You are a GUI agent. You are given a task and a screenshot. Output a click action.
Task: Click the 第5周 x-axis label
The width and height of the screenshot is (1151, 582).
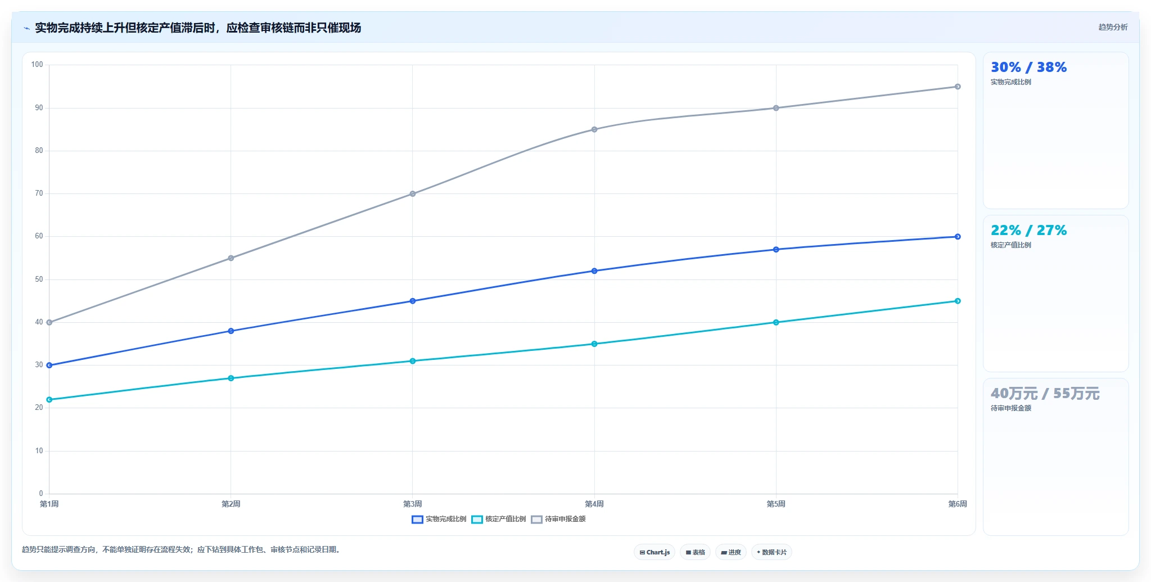tap(776, 504)
